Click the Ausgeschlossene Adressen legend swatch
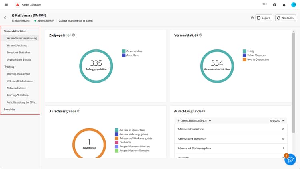The width and height of the screenshot is (300, 169). coord(116,147)
